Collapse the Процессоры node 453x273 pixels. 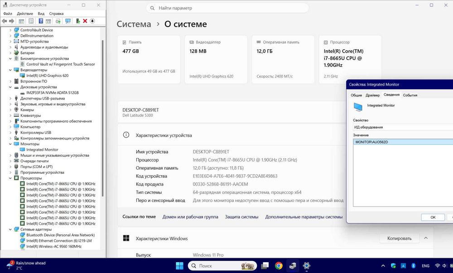(x=10, y=178)
